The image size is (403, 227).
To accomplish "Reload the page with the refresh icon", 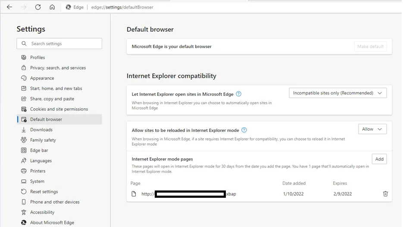I will coord(38,7).
